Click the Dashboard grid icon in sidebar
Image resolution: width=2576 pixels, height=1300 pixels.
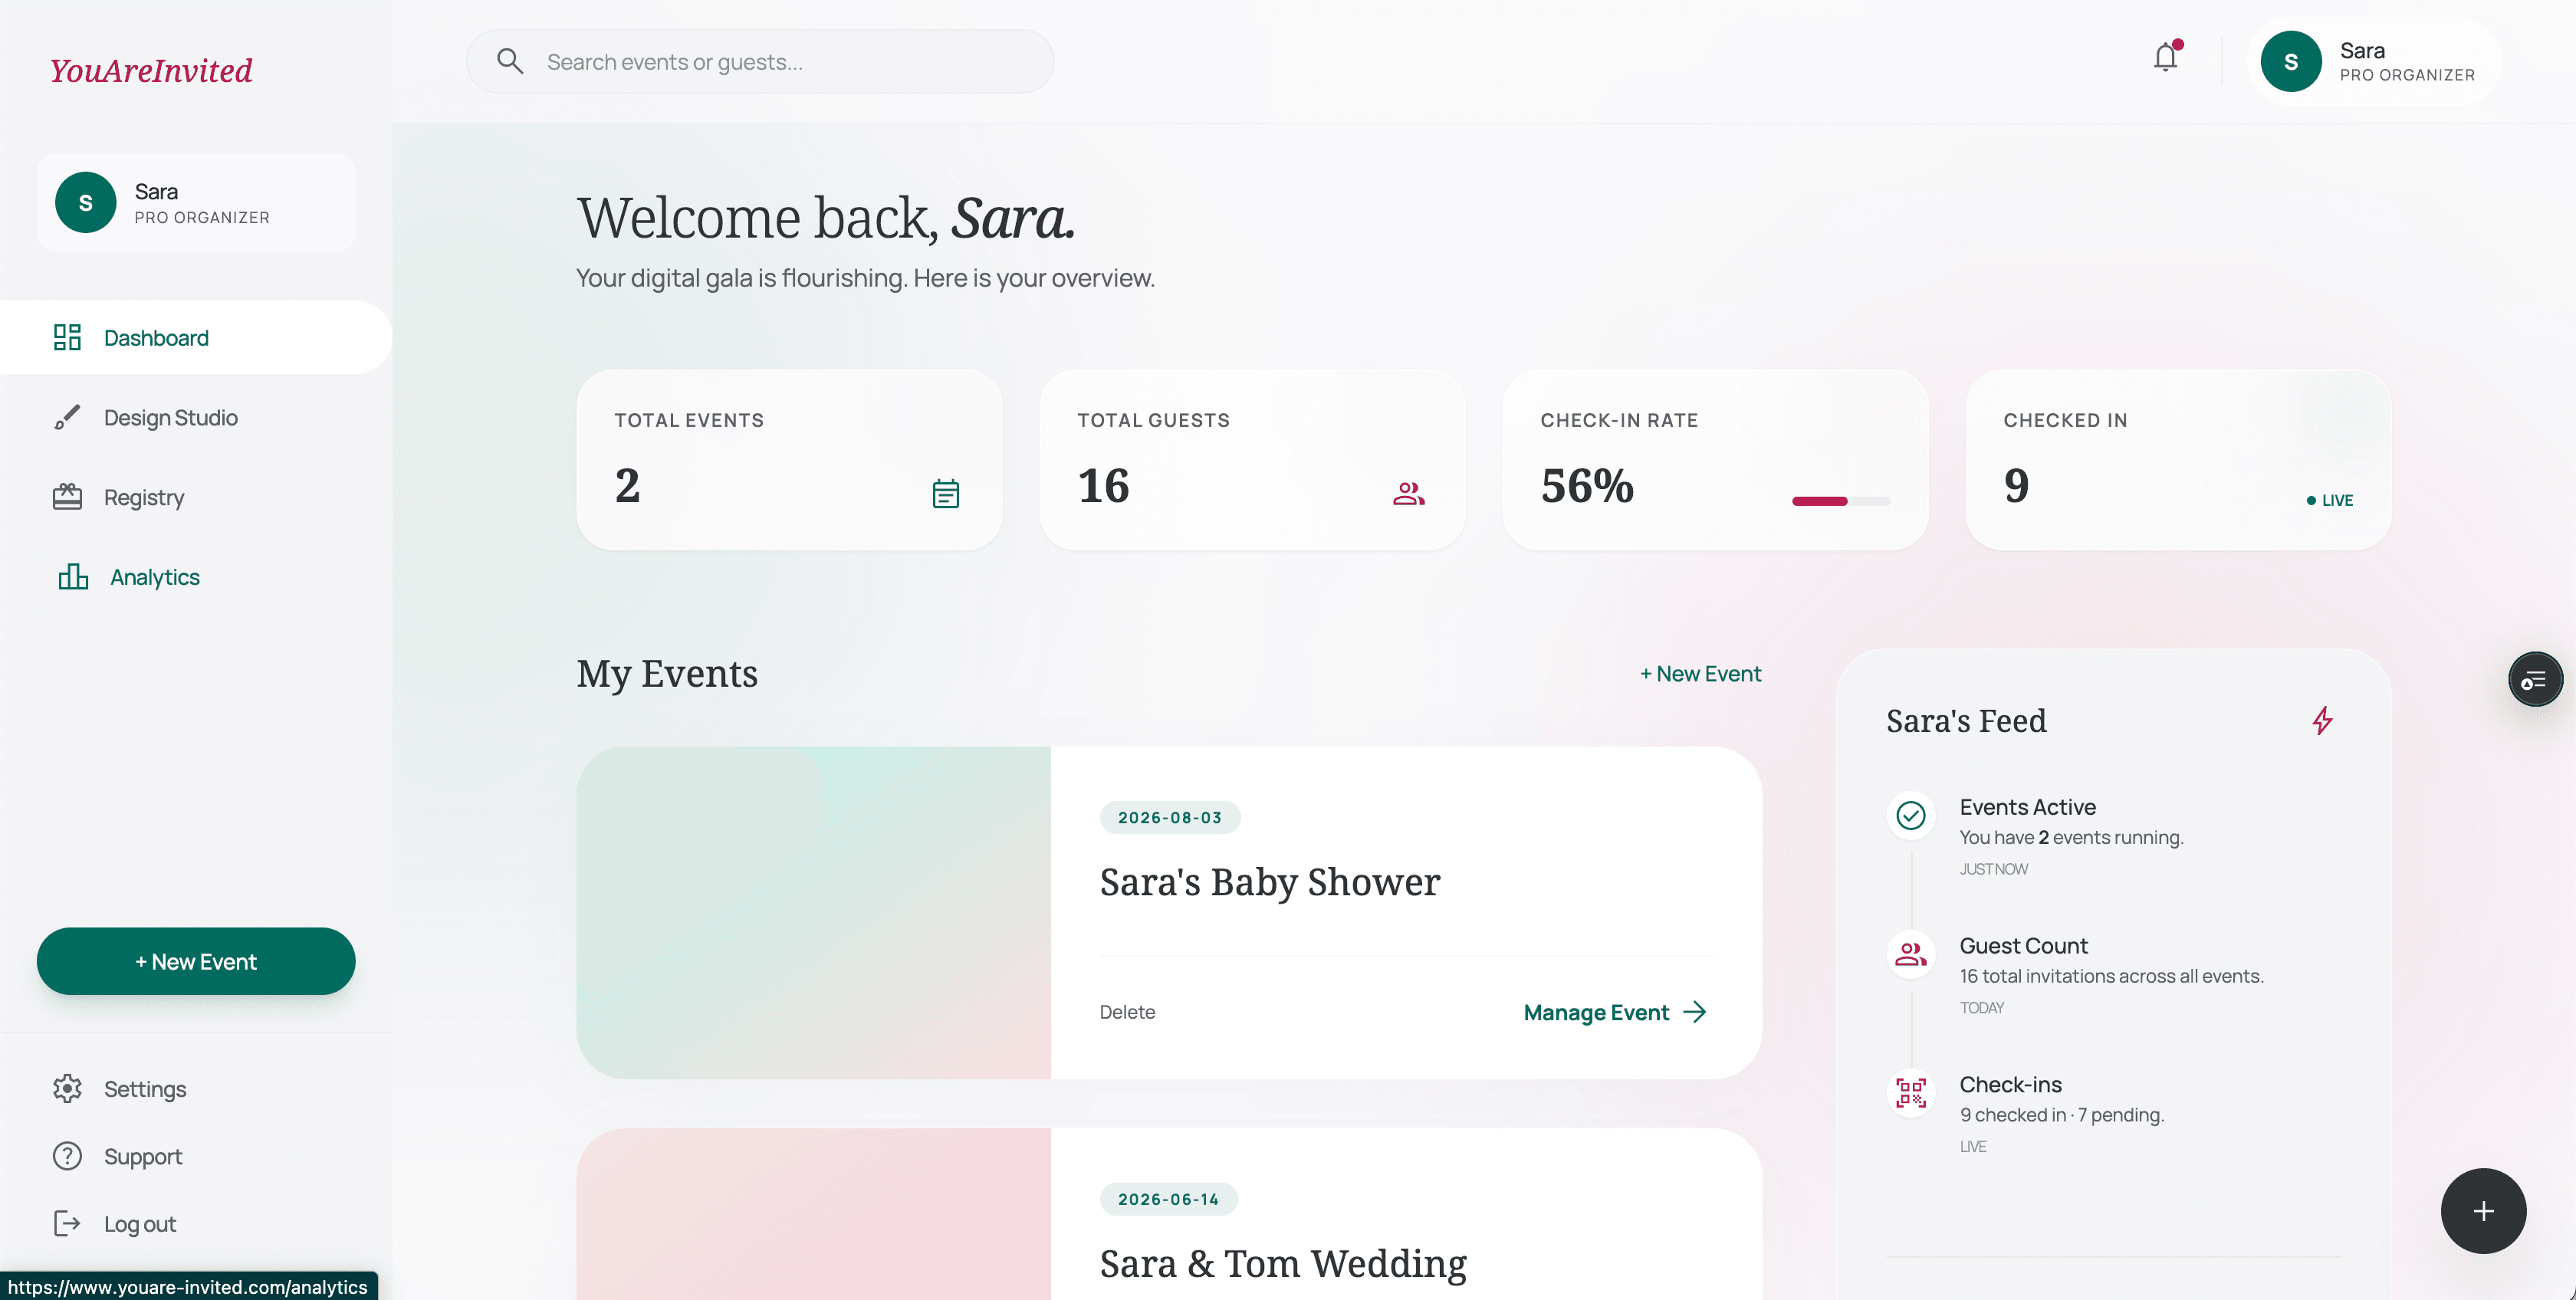(67, 337)
